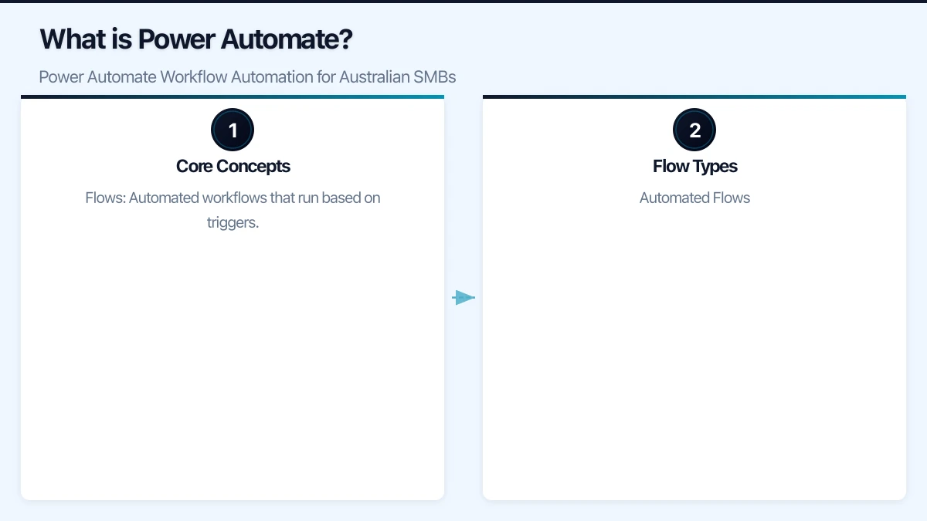
Task: Select the Flow Types heading
Action: [x=694, y=166]
